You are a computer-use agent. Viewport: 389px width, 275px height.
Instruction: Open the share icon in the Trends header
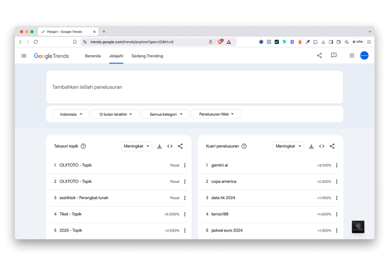(x=319, y=55)
